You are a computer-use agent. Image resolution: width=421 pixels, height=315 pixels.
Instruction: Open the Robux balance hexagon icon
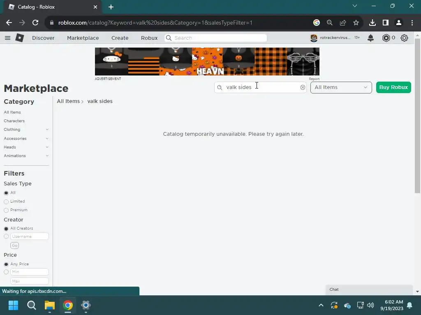click(x=386, y=38)
